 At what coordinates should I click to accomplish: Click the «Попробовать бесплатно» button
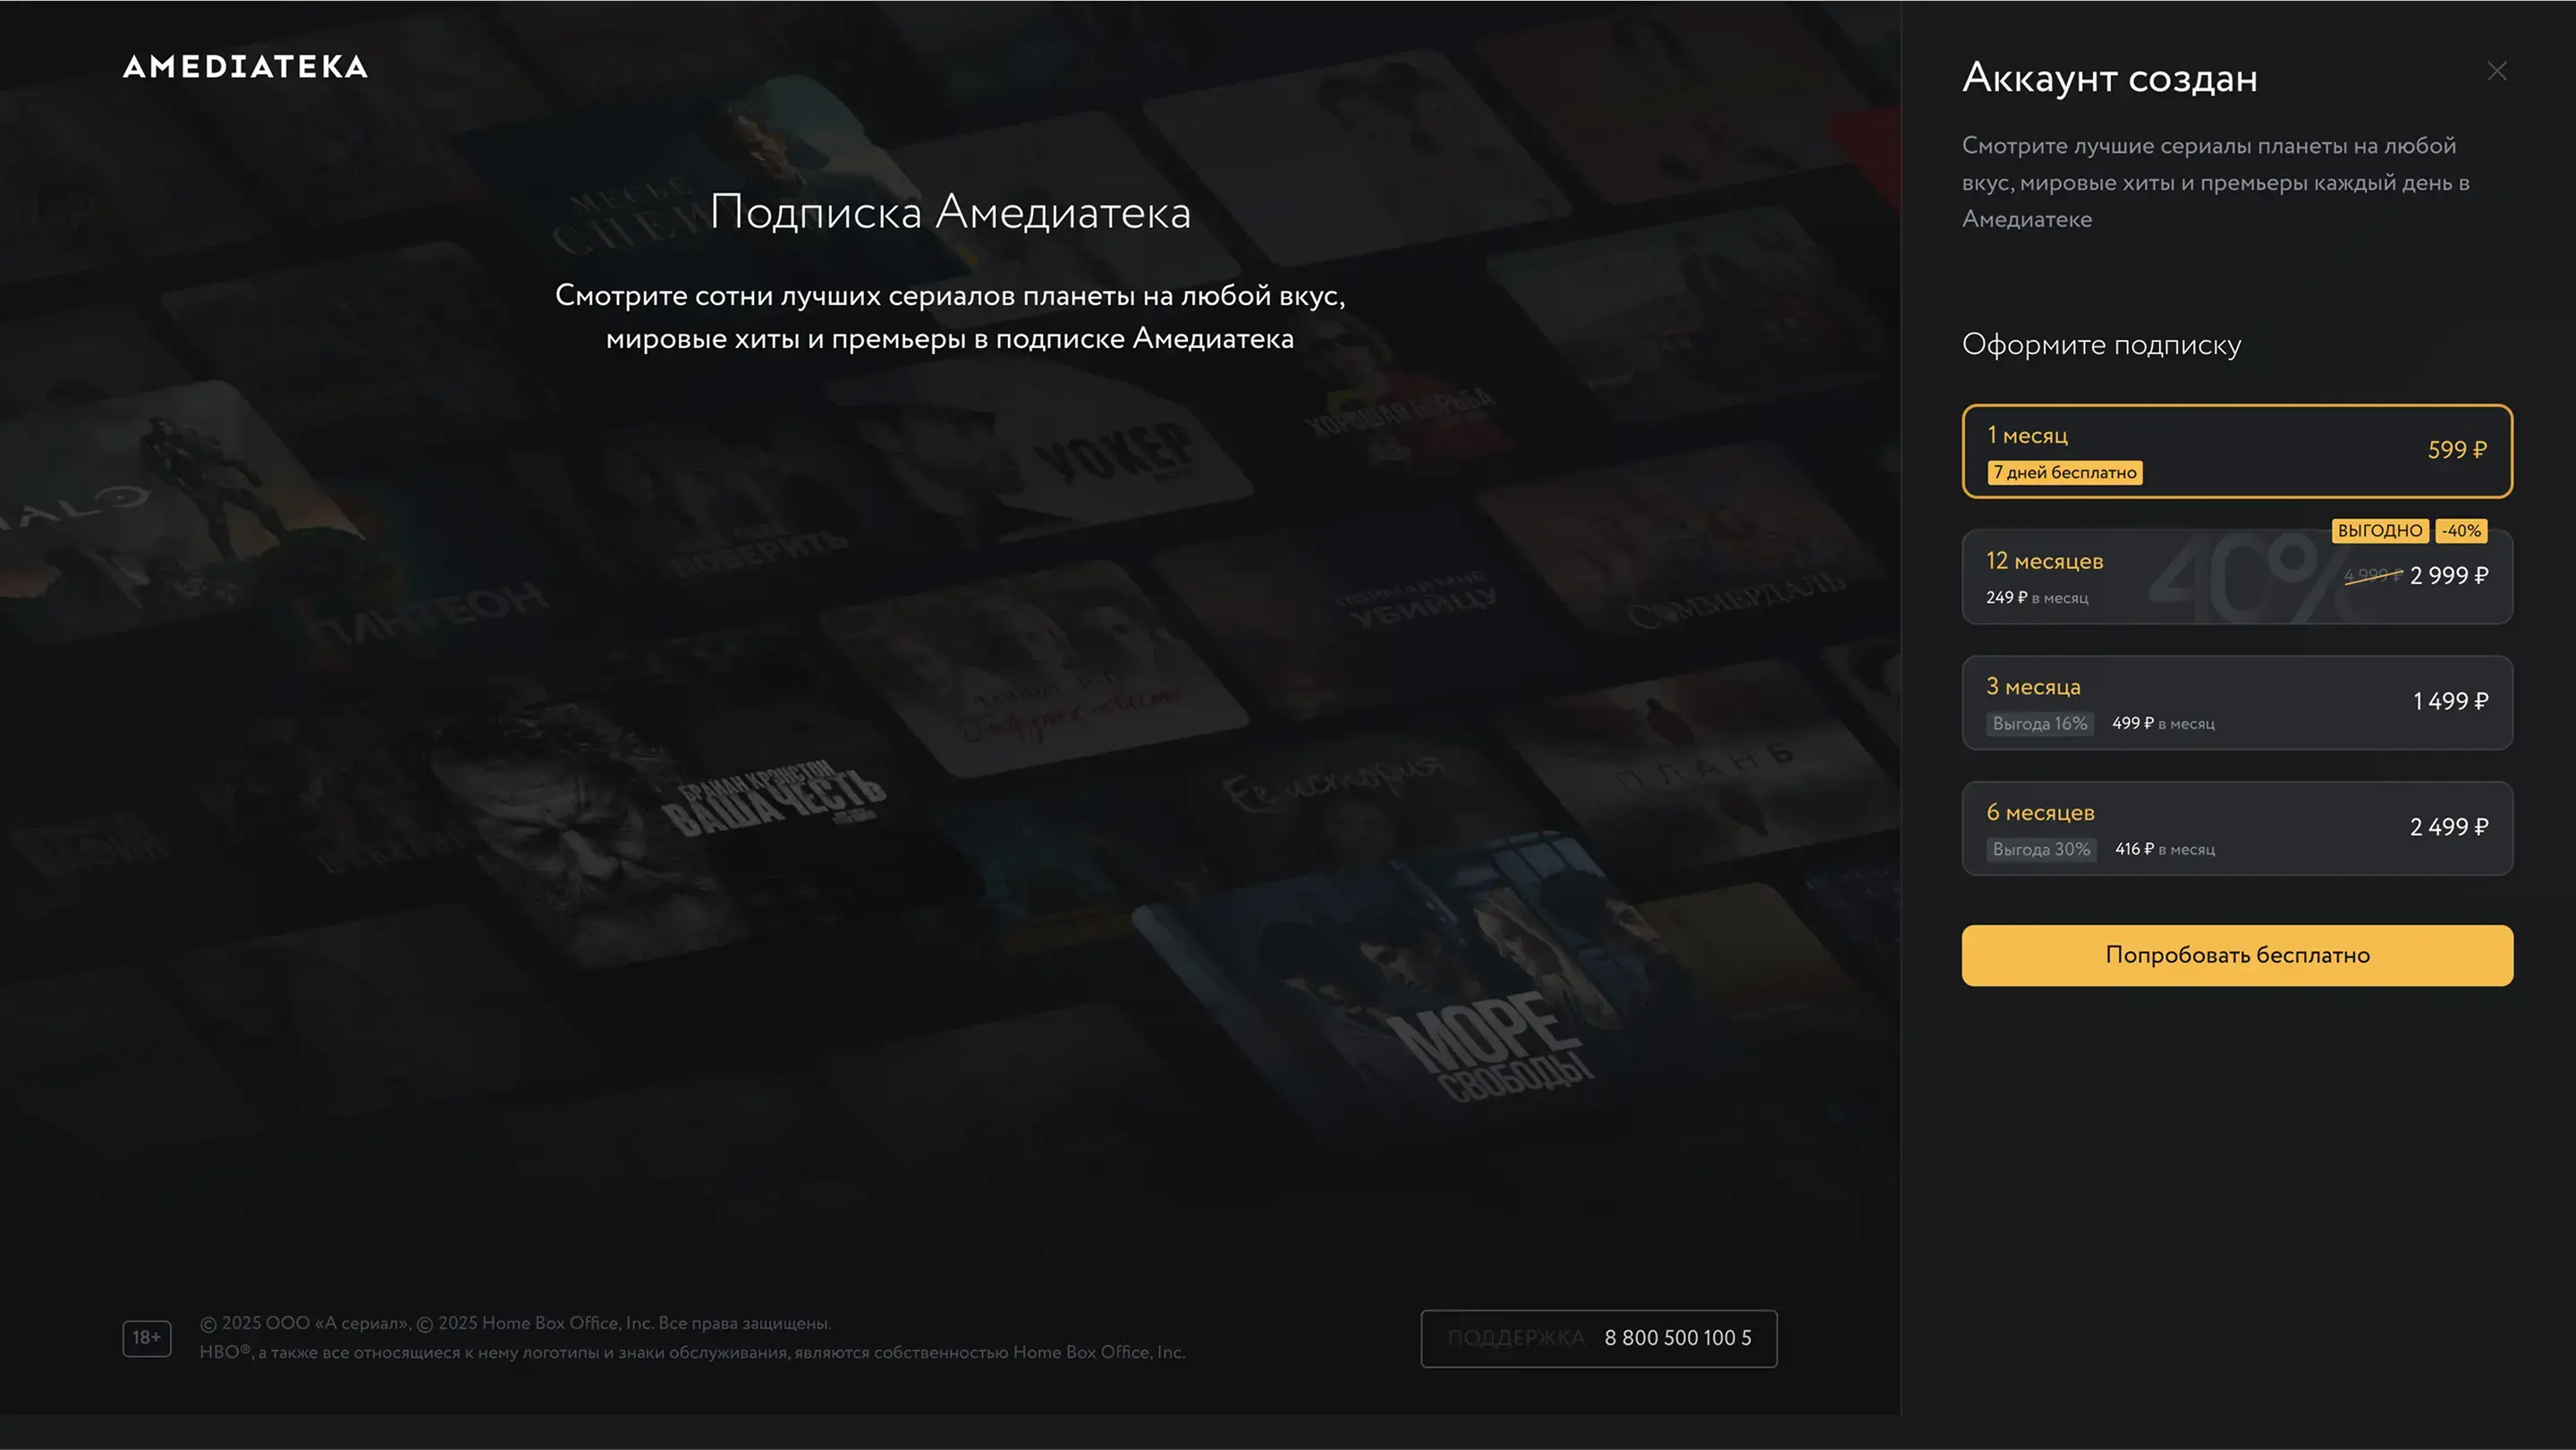point(2237,955)
